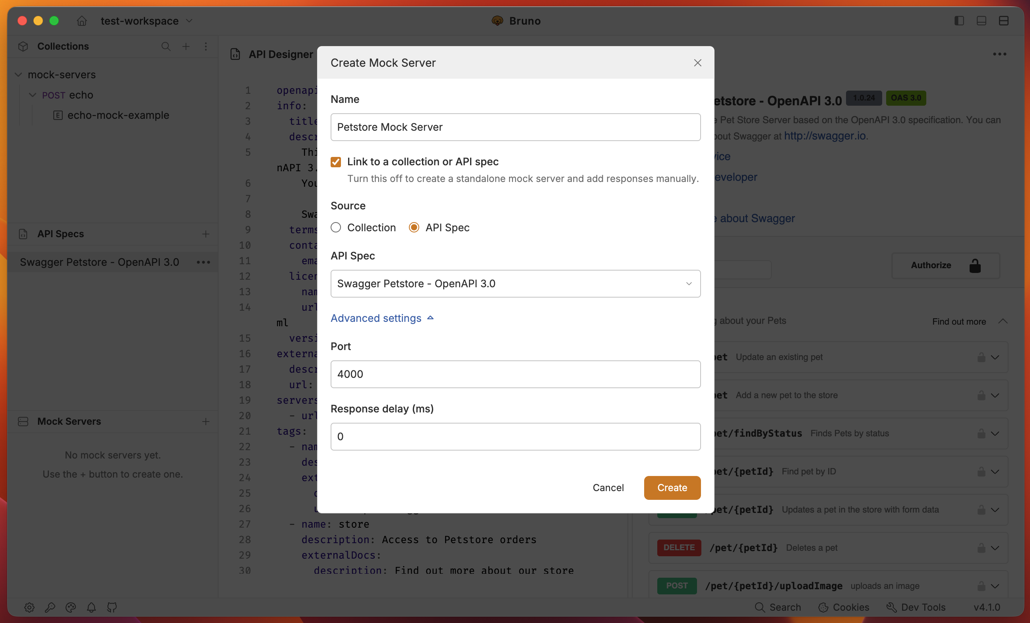Expand Update an existing pet endpoint
1030x623 pixels.
(x=995, y=357)
